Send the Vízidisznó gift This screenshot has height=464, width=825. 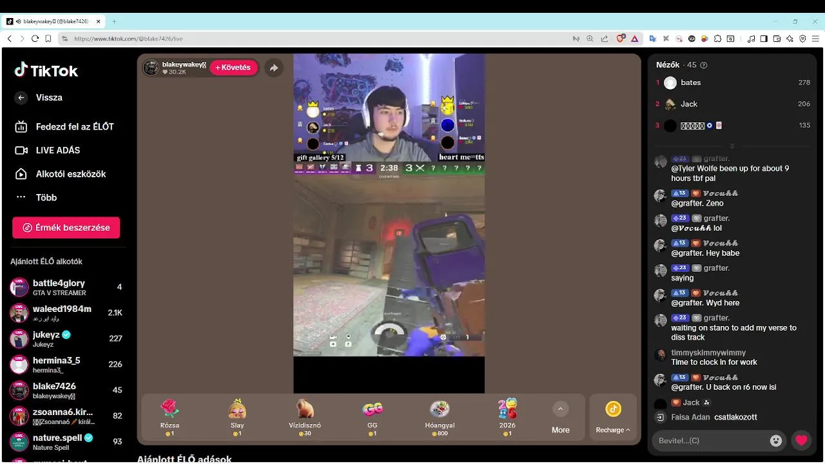pos(305,418)
